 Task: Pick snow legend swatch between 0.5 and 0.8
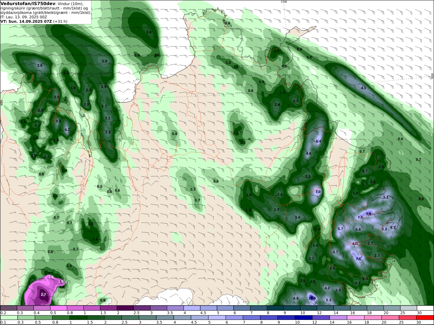(x=58, y=308)
